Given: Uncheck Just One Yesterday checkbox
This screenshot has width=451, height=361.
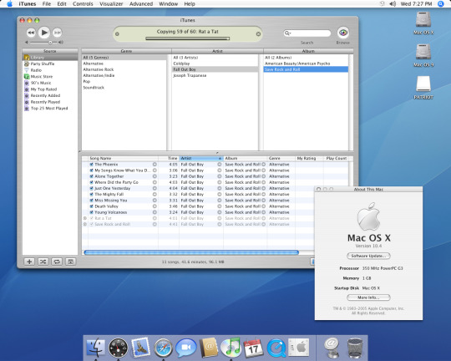Looking at the screenshot, I should [x=92, y=188].
